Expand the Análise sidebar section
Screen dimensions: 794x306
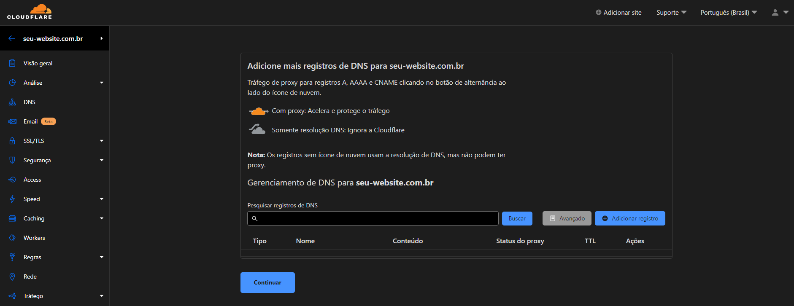tap(101, 83)
